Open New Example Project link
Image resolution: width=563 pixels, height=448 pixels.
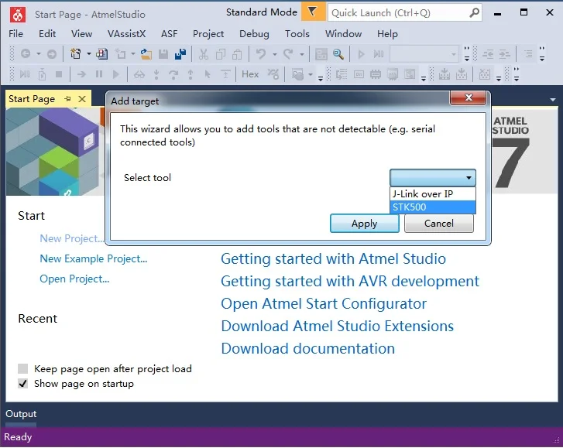(94, 258)
